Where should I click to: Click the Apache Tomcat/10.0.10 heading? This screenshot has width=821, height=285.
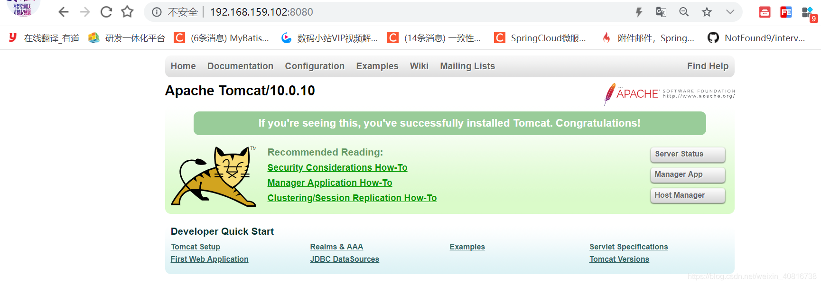(x=240, y=91)
